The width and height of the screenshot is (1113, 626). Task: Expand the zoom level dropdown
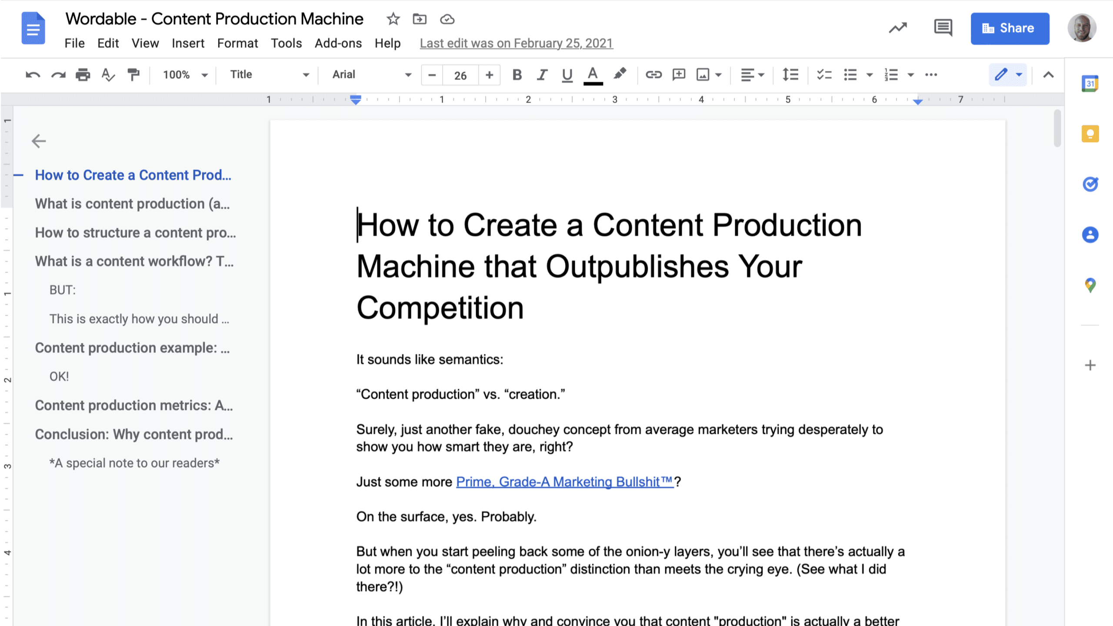184,74
